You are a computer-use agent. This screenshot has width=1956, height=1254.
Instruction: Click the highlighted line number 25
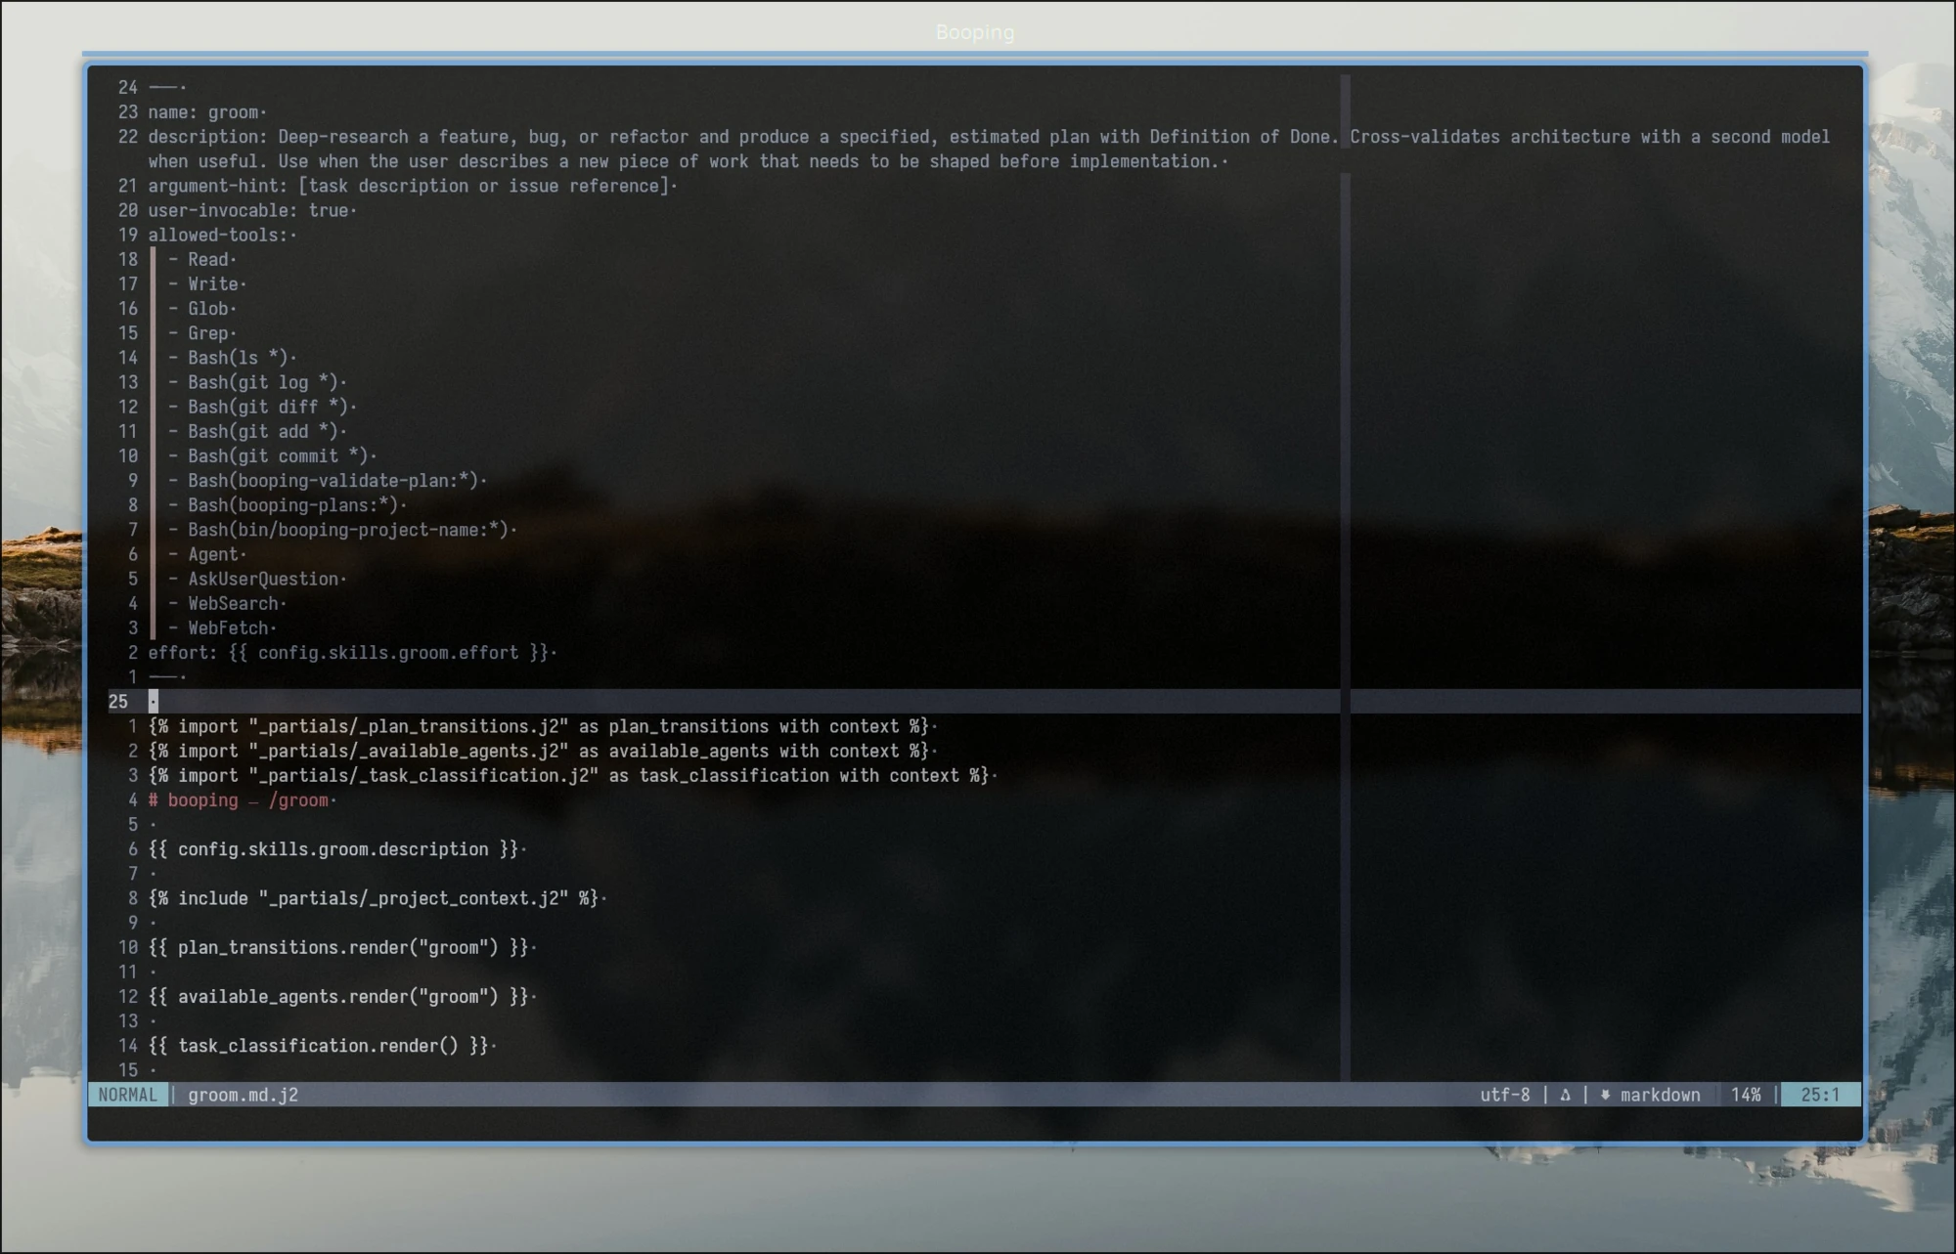(x=118, y=701)
